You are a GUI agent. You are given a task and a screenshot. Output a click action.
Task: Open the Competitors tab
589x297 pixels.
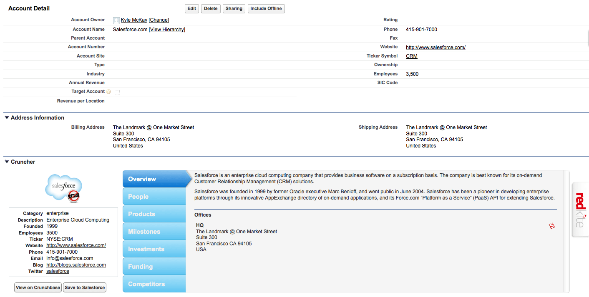(154, 284)
